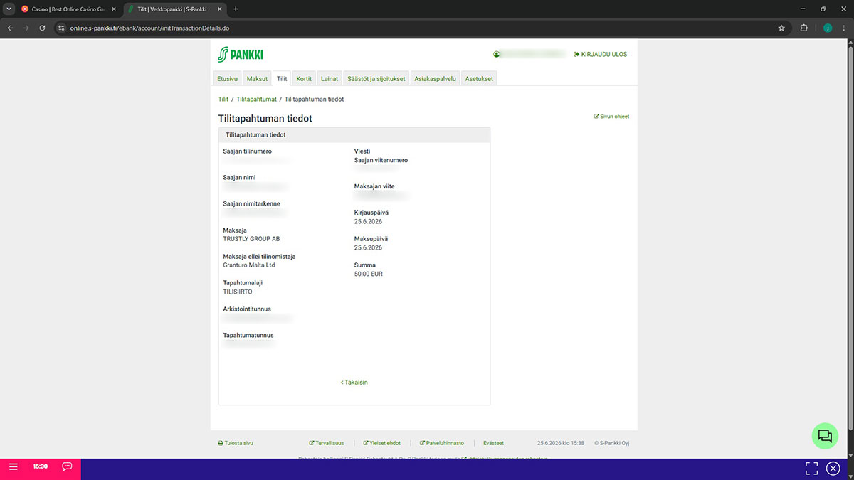Click the browser address bar URL

point(149,28)
